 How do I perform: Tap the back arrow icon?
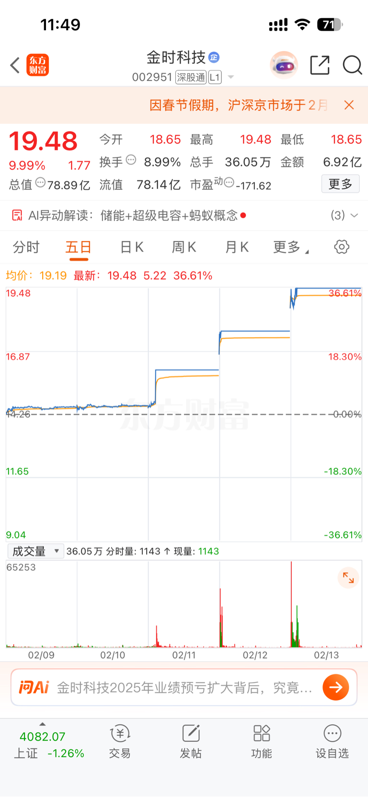click(x=15, y=65)
